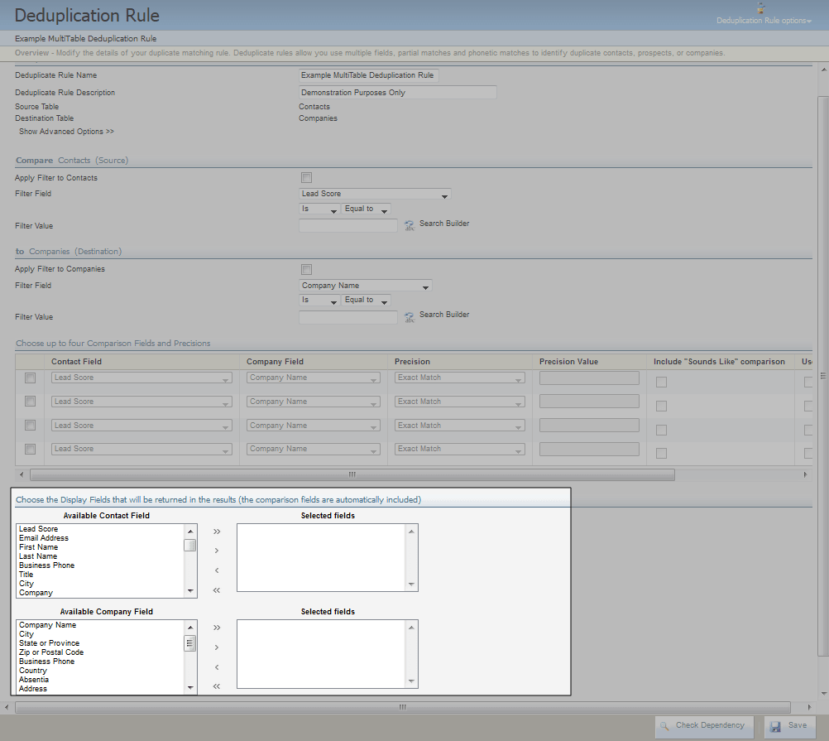The image size is (829, 741).
Task: Toggle Sounds Like comparison in first row
Action: 661,382
